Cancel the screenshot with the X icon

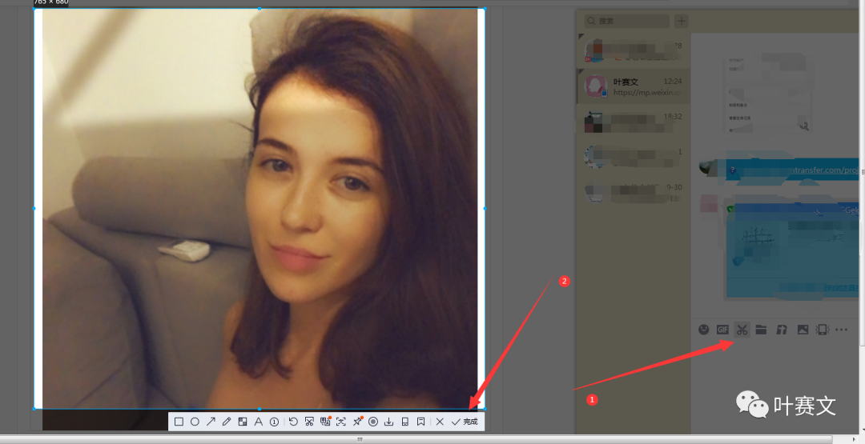440,422
